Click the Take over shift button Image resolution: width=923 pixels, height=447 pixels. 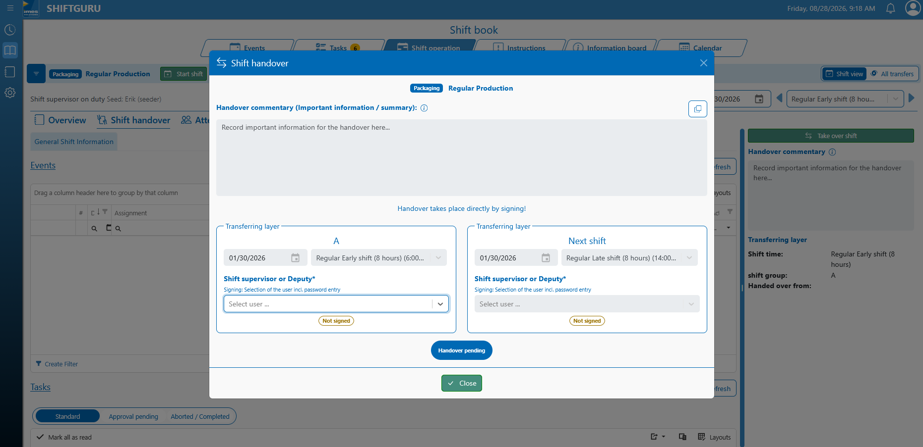pyautogui.click(x=831, y=136)
